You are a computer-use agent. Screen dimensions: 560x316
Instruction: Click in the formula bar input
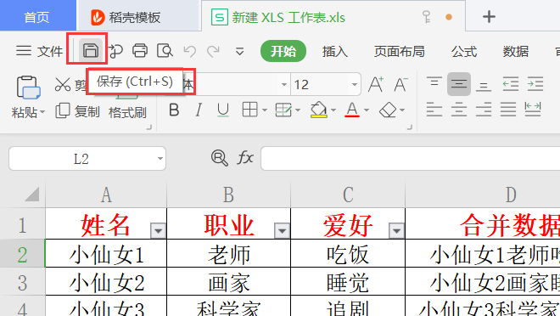[411, 158]
